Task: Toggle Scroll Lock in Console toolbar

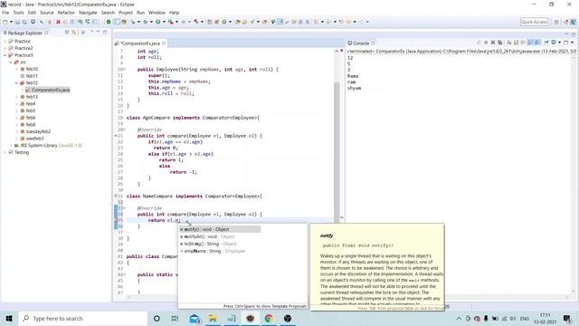Action: pos(517,43)
